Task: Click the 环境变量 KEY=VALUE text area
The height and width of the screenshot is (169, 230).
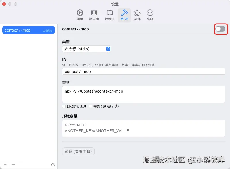Action: [143, 128]
